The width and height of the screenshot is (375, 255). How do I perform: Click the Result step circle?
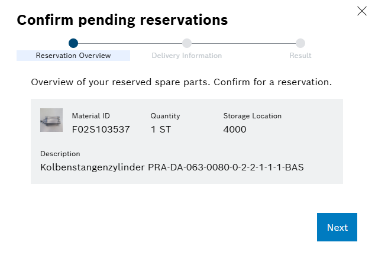pos(300,43)
